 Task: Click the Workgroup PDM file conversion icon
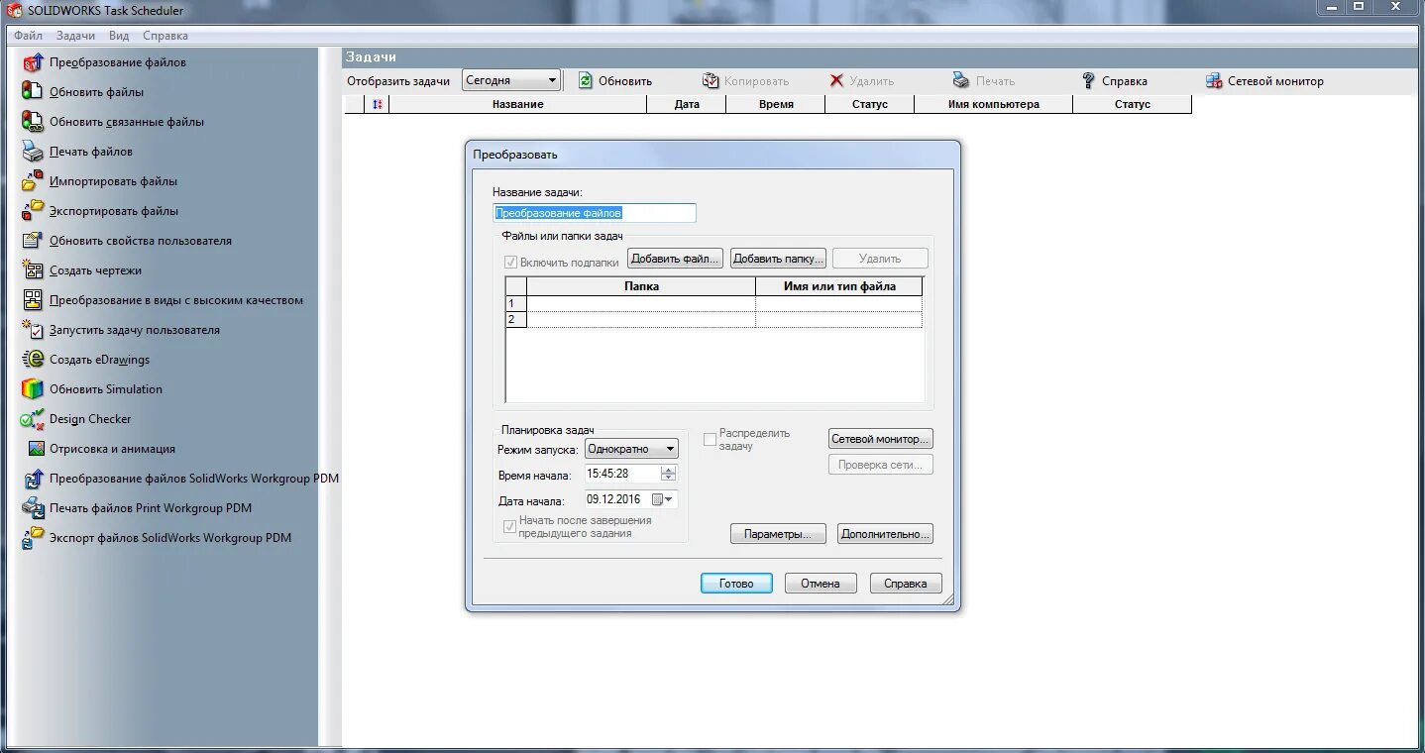click(33, 479)
